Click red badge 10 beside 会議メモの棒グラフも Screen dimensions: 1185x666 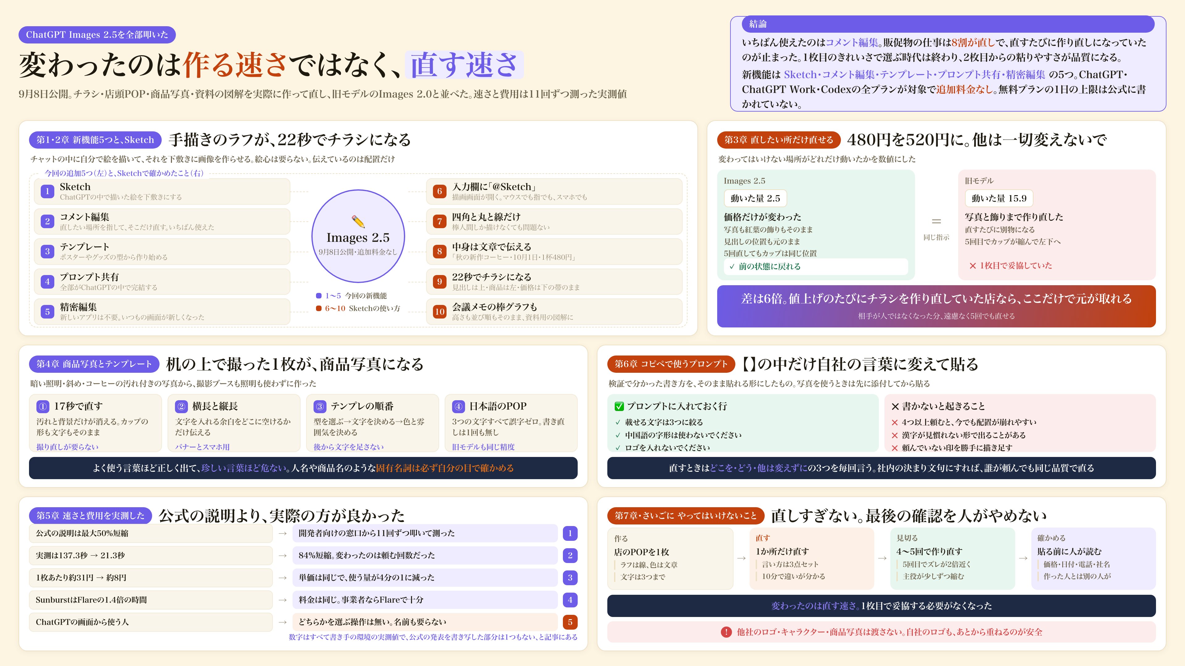click(439, 312)
